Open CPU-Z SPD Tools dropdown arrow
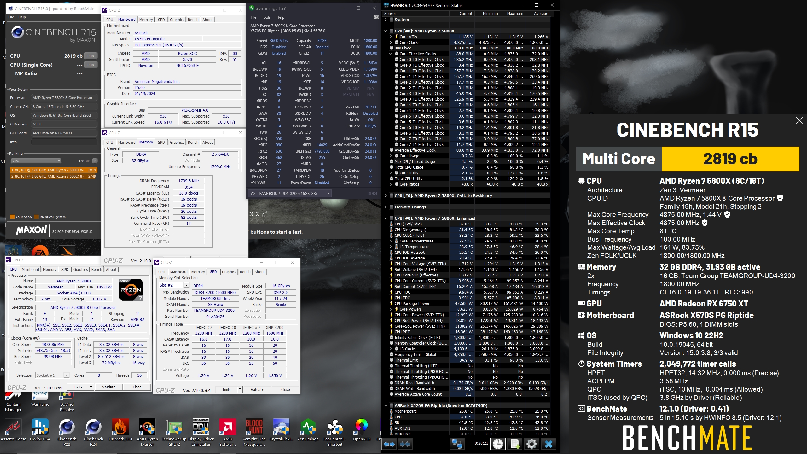The image size is (807, 454). pyautogui.click(x=240, y=389)
